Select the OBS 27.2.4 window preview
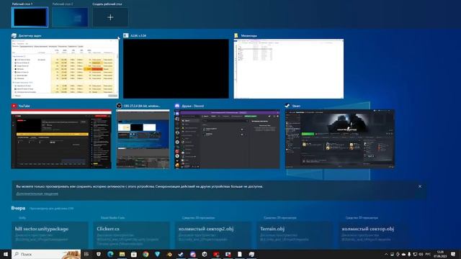 [x=143, y=139]
